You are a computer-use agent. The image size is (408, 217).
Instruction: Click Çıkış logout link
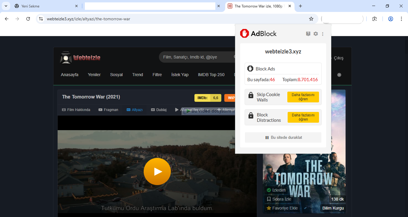339,58
